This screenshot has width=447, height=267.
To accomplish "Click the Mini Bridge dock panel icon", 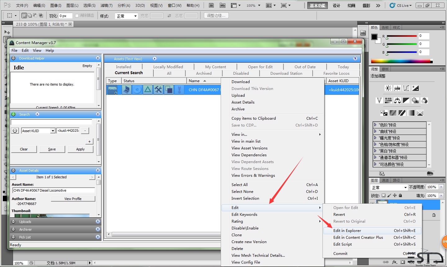I will click(363, 33).
